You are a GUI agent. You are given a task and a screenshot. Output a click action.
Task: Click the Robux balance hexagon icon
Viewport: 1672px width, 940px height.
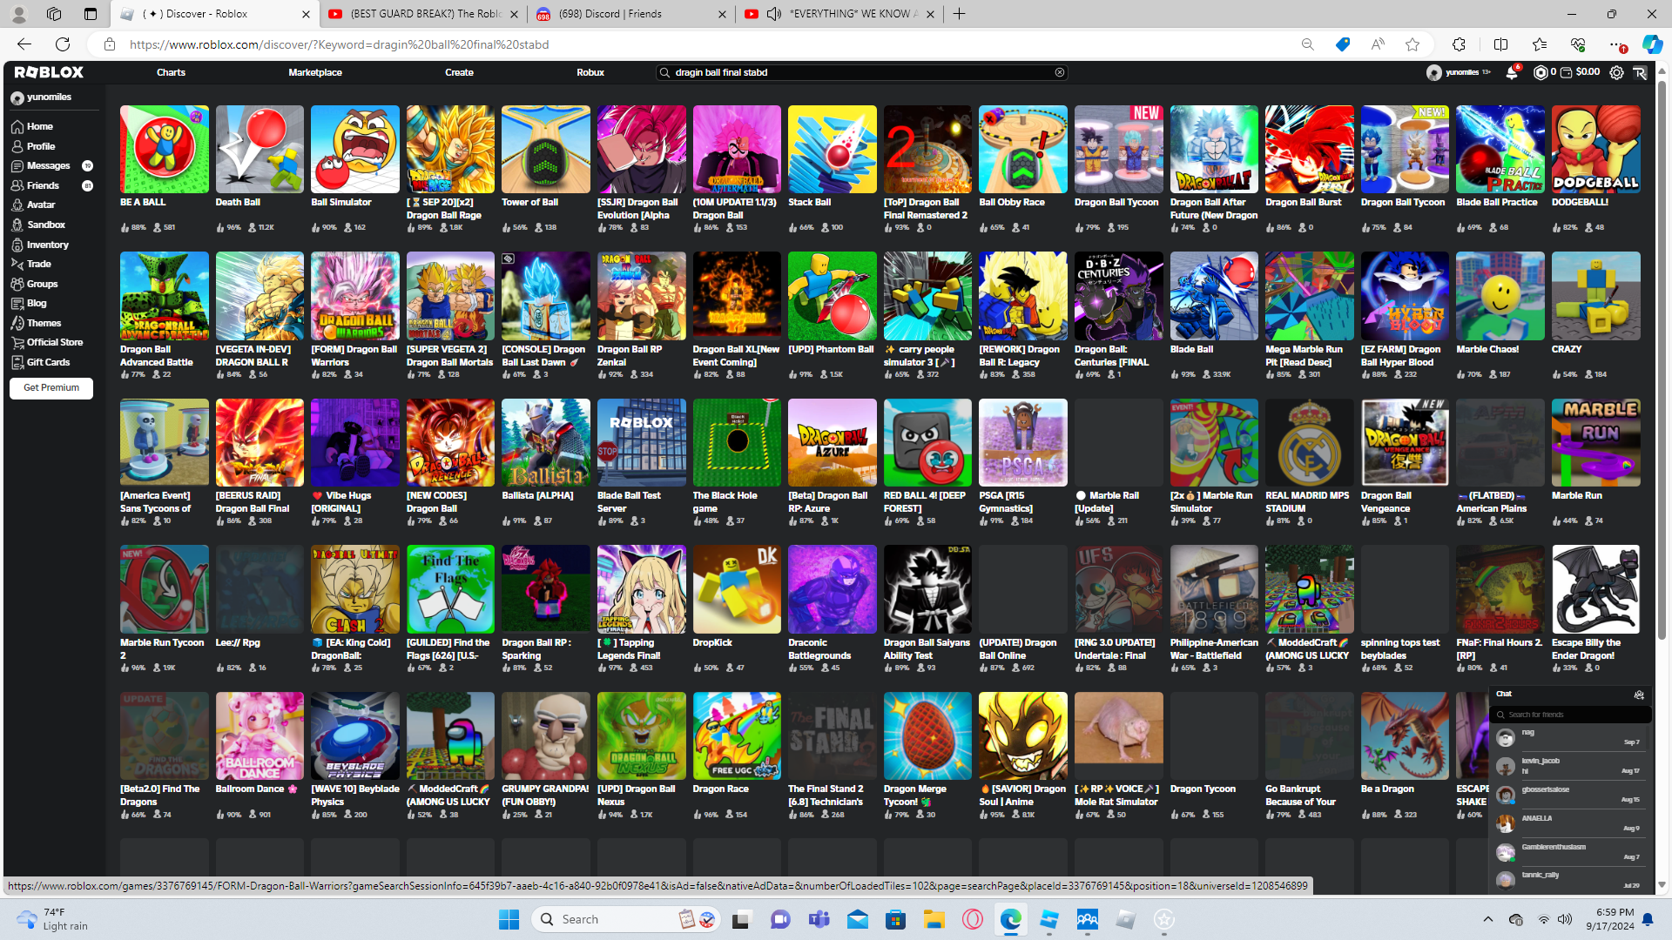click(1541, 73)
